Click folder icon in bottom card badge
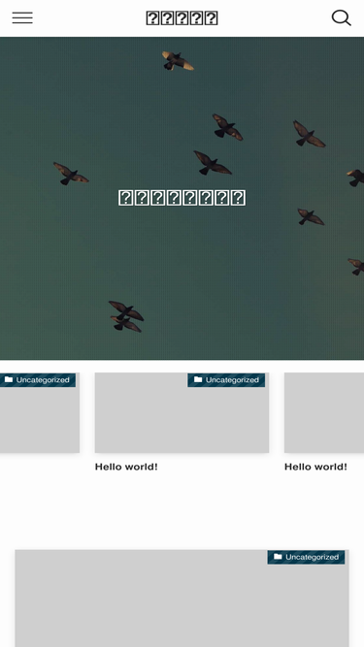Screen dimensions: 364x647 click(278, 557)
